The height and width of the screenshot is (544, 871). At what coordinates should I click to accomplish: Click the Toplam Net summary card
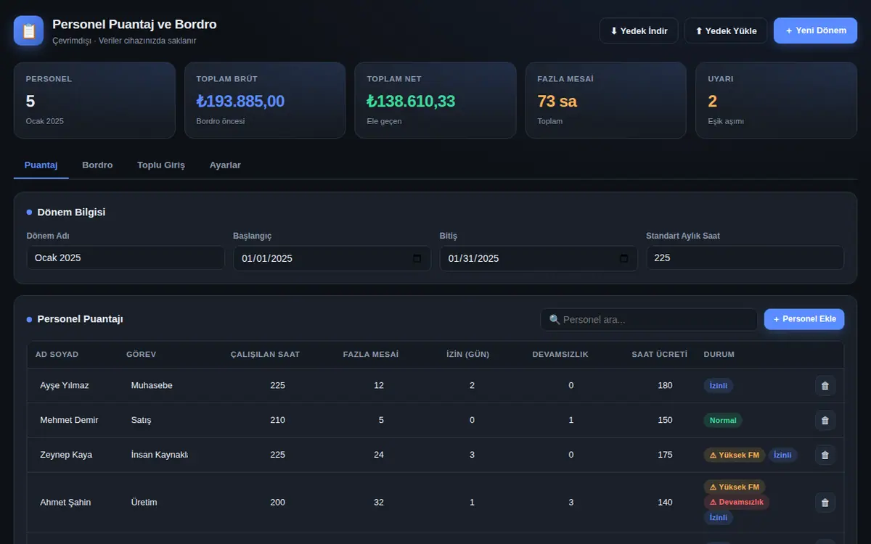[435, 100]
